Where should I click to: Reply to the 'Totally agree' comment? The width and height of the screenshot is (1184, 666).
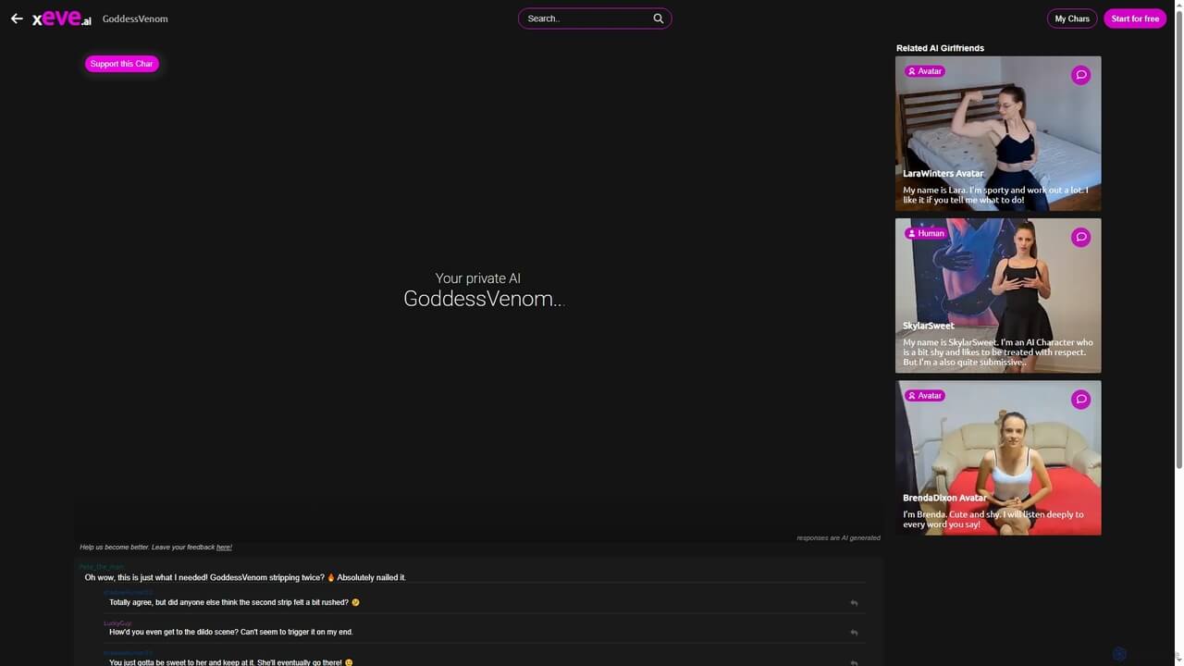pyautogui.click(x=854, y=603)
